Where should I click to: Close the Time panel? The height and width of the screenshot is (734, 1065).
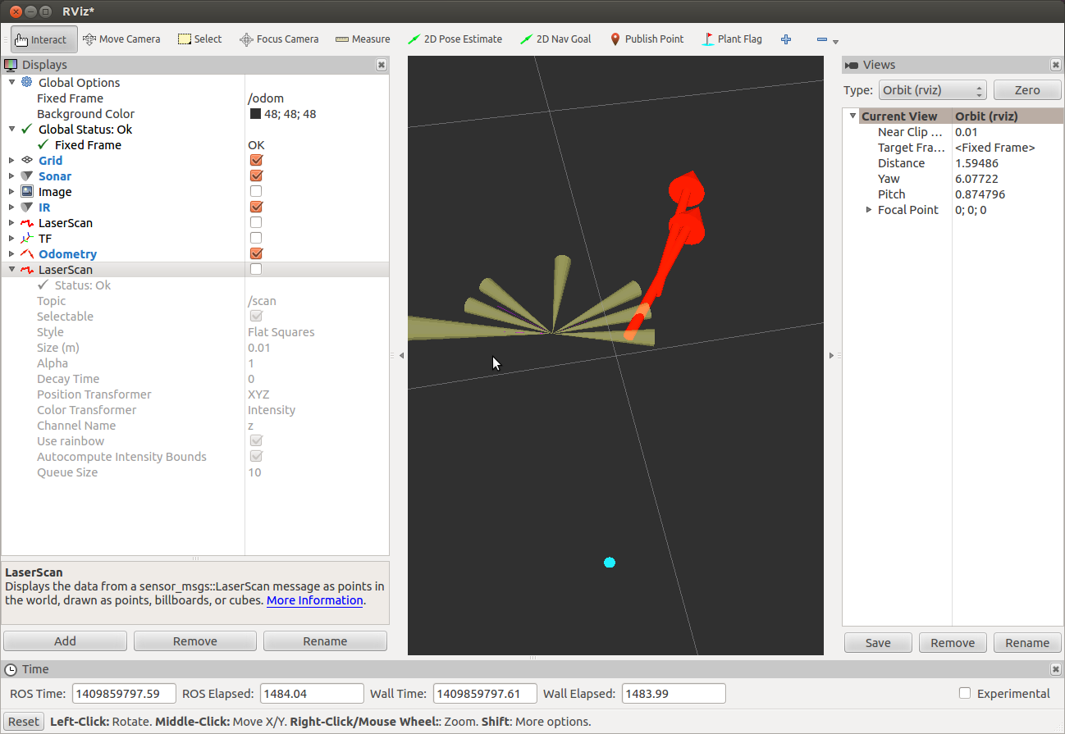[1056, 669]
